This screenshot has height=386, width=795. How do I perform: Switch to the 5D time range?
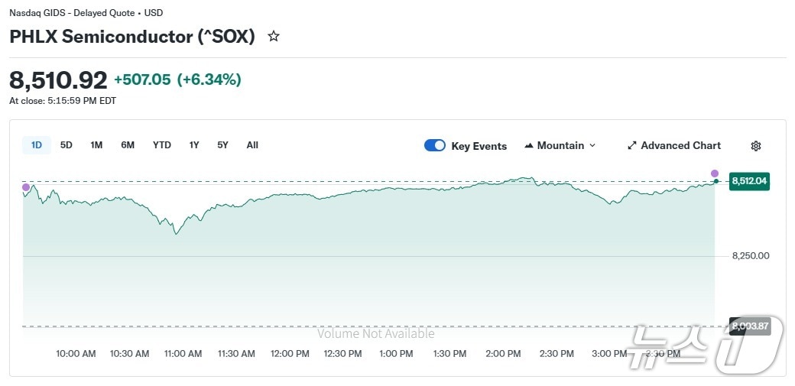[67, 145]
